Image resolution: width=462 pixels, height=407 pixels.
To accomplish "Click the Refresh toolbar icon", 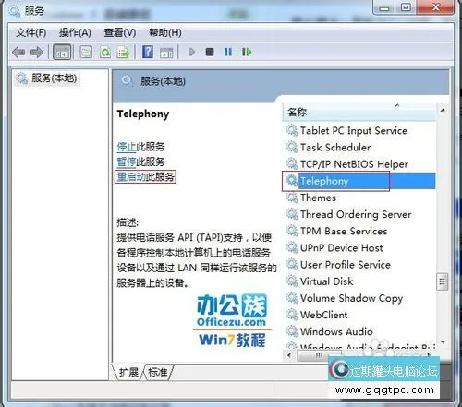I will 105,52.
